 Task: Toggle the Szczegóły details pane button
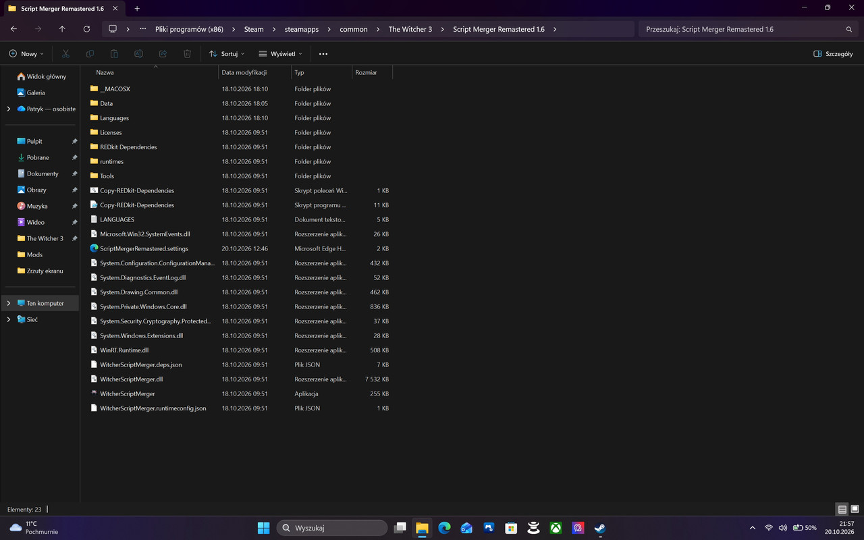[x=833, y=53]
